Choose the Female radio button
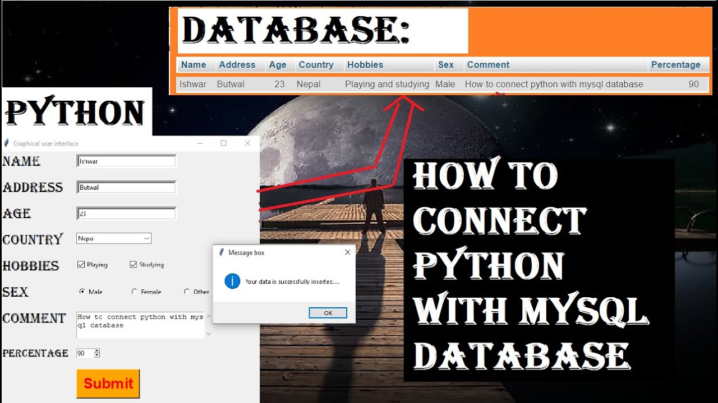The image size is (718, 403). [x=134, y=292]
